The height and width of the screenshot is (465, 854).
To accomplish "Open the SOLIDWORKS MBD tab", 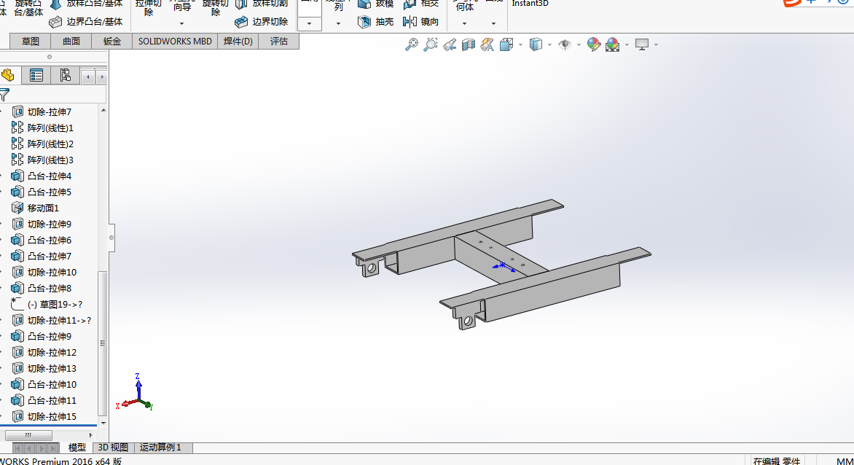I will [175, 42].
